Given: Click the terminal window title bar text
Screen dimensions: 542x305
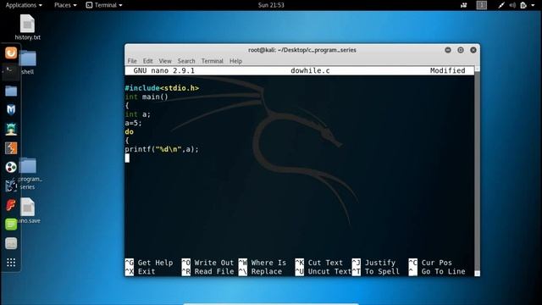Looking at the screenshot, I should [x=301, y=50].
